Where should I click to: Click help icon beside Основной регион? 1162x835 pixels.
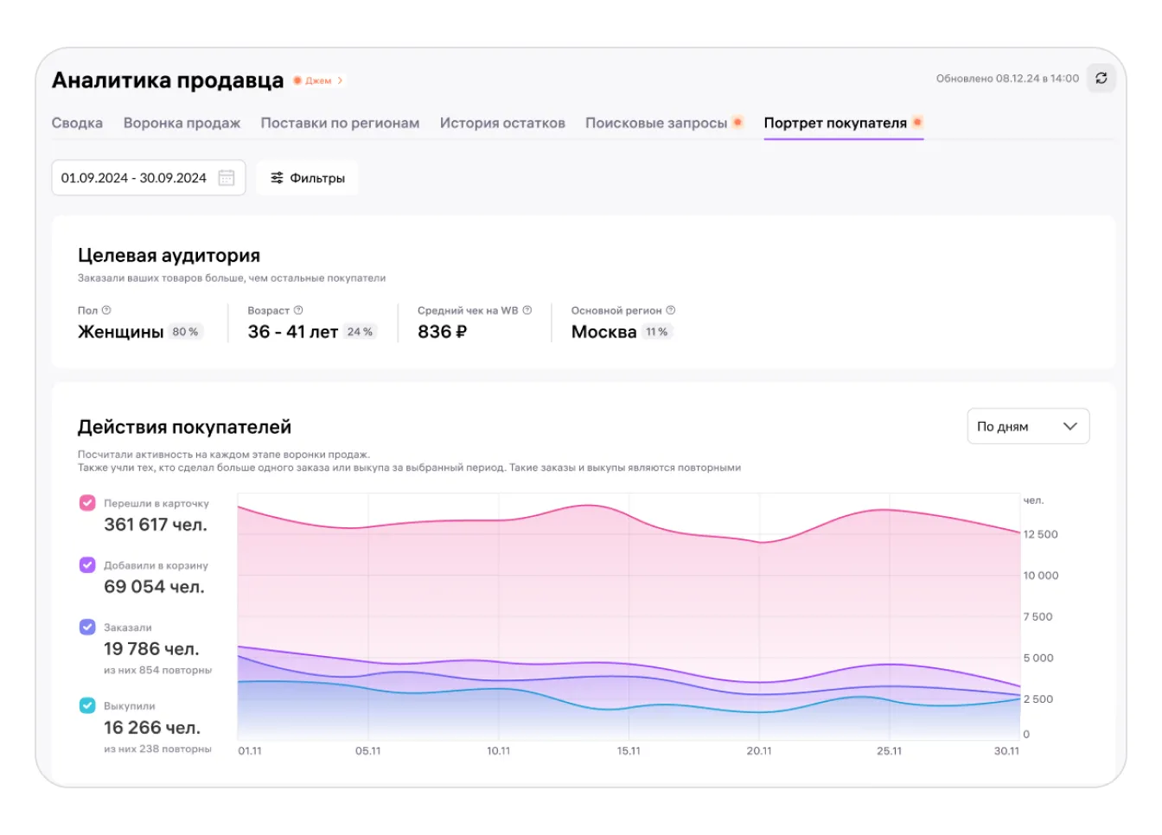(671, 310)
